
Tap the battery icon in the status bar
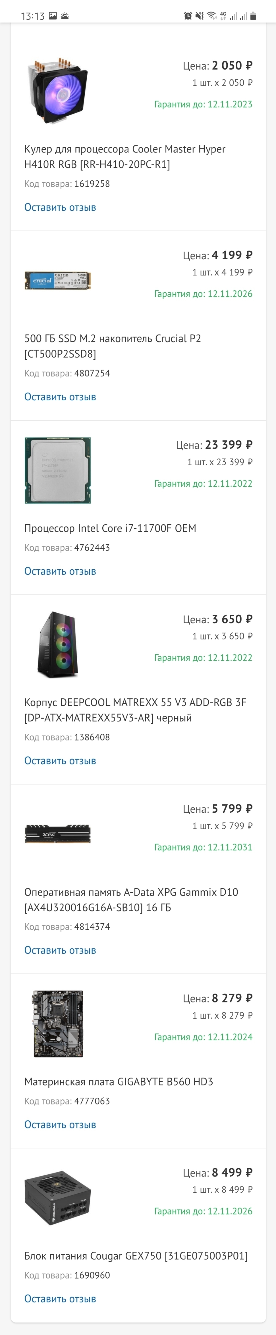(x=253, y=16)
